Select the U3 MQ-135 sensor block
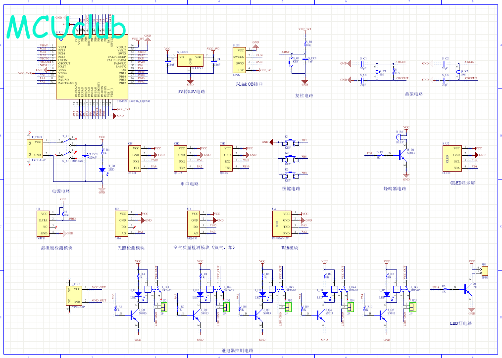This screenshot has width=502, height=358. pos(194,224)
